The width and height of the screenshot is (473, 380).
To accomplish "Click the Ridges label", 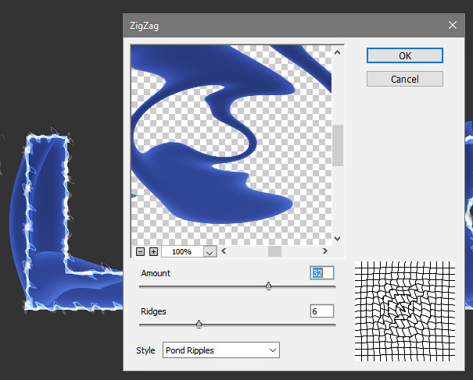I will pos(153,311).
